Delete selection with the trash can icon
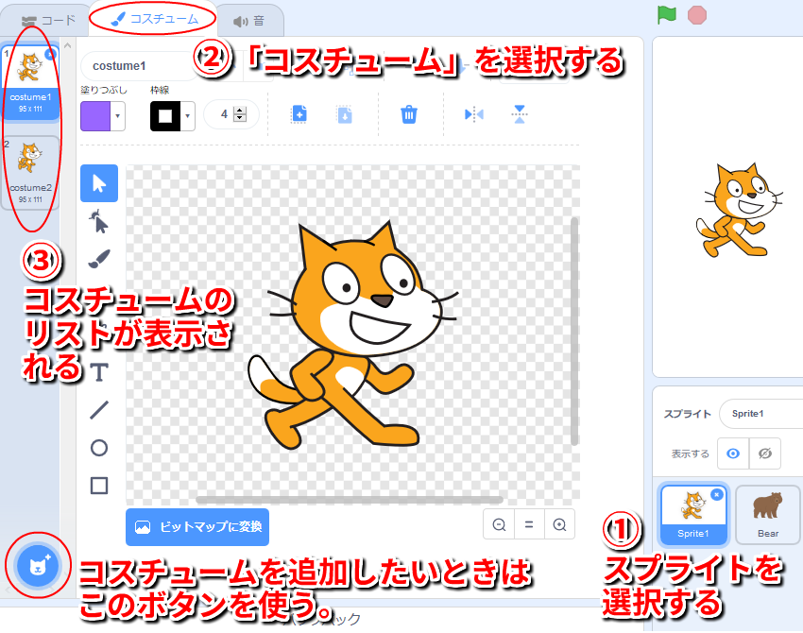803x633 pixels. tap(409, 114)
